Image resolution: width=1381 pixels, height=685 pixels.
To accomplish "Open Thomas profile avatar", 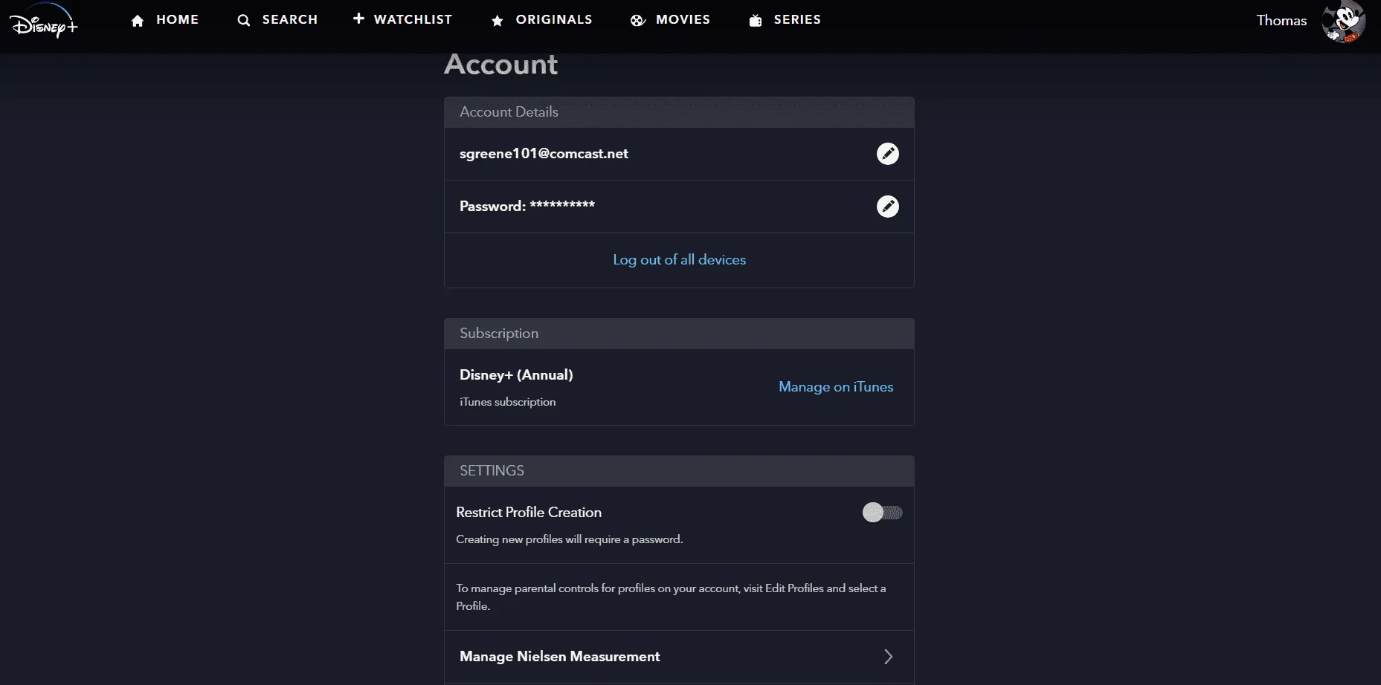I will pos(1343,22).
